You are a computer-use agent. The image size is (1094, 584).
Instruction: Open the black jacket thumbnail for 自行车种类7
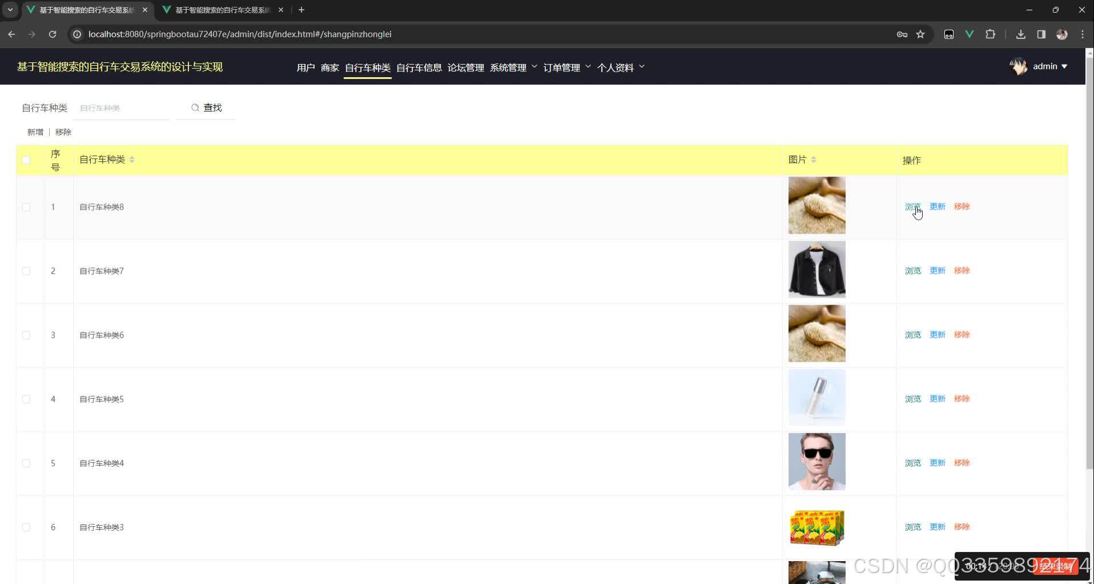coord(817,269)
